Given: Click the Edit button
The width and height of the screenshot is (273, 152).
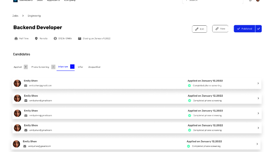Looking at the screenshot, I should [x=200, y=29].
